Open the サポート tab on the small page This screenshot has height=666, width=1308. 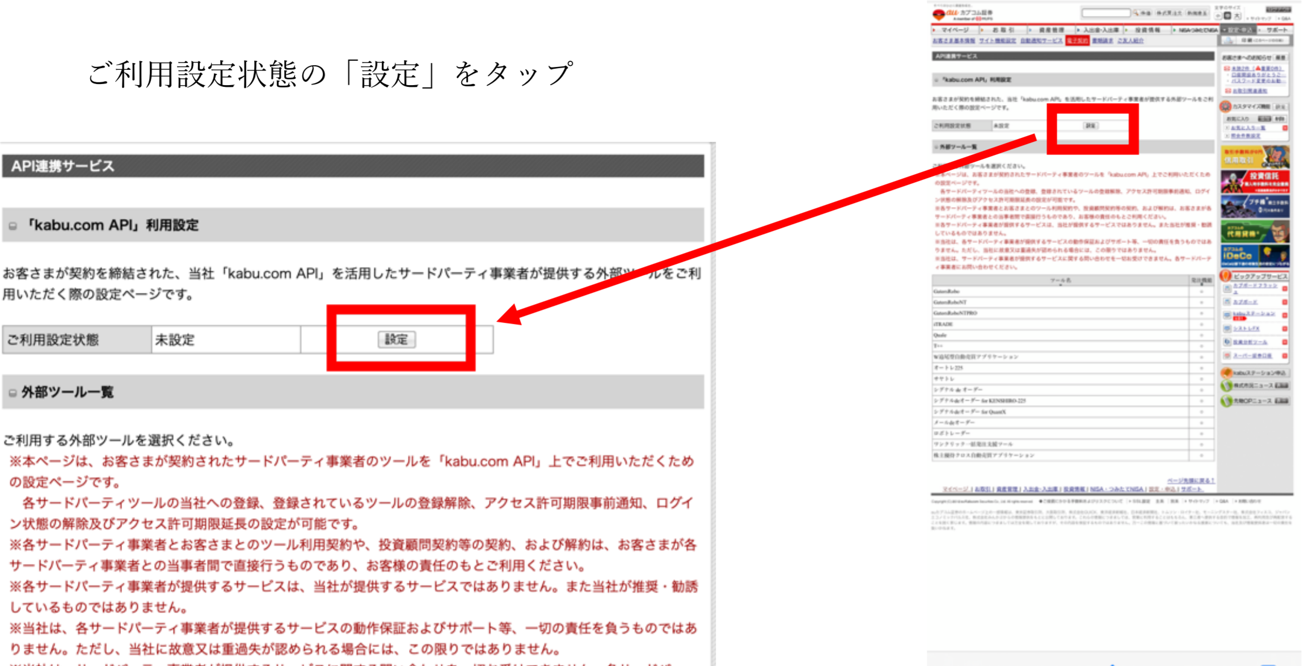pos(1276,30)
